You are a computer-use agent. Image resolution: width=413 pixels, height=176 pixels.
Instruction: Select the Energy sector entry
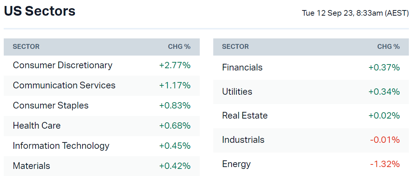click(x=236, y=164)
